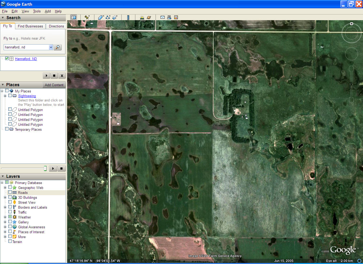The height and width of the screenshot is (264, 363).
Task: Switch to Directions tab
Action: [56, 26]
